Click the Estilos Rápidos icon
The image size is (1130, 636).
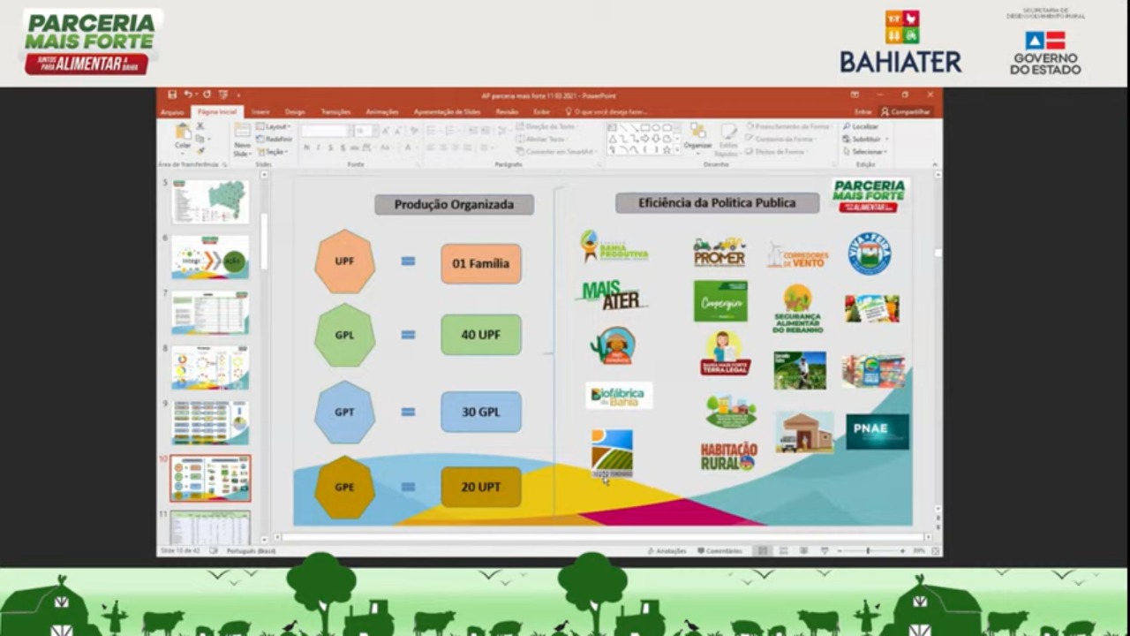(728, 136)
